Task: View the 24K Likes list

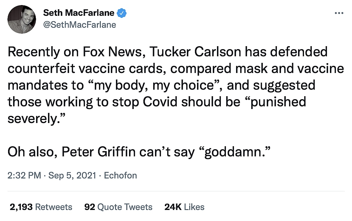Action: click(x=184, y=207)
